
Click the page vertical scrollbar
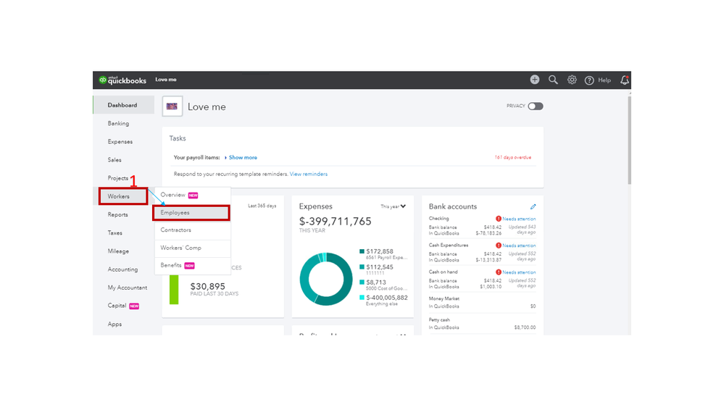[x=629, y=139]
